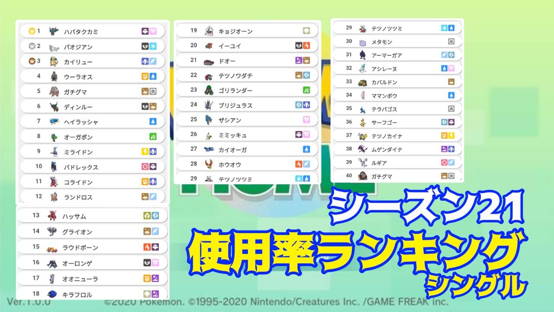Select the ミミッキュ sprite icon

(209, 135)
